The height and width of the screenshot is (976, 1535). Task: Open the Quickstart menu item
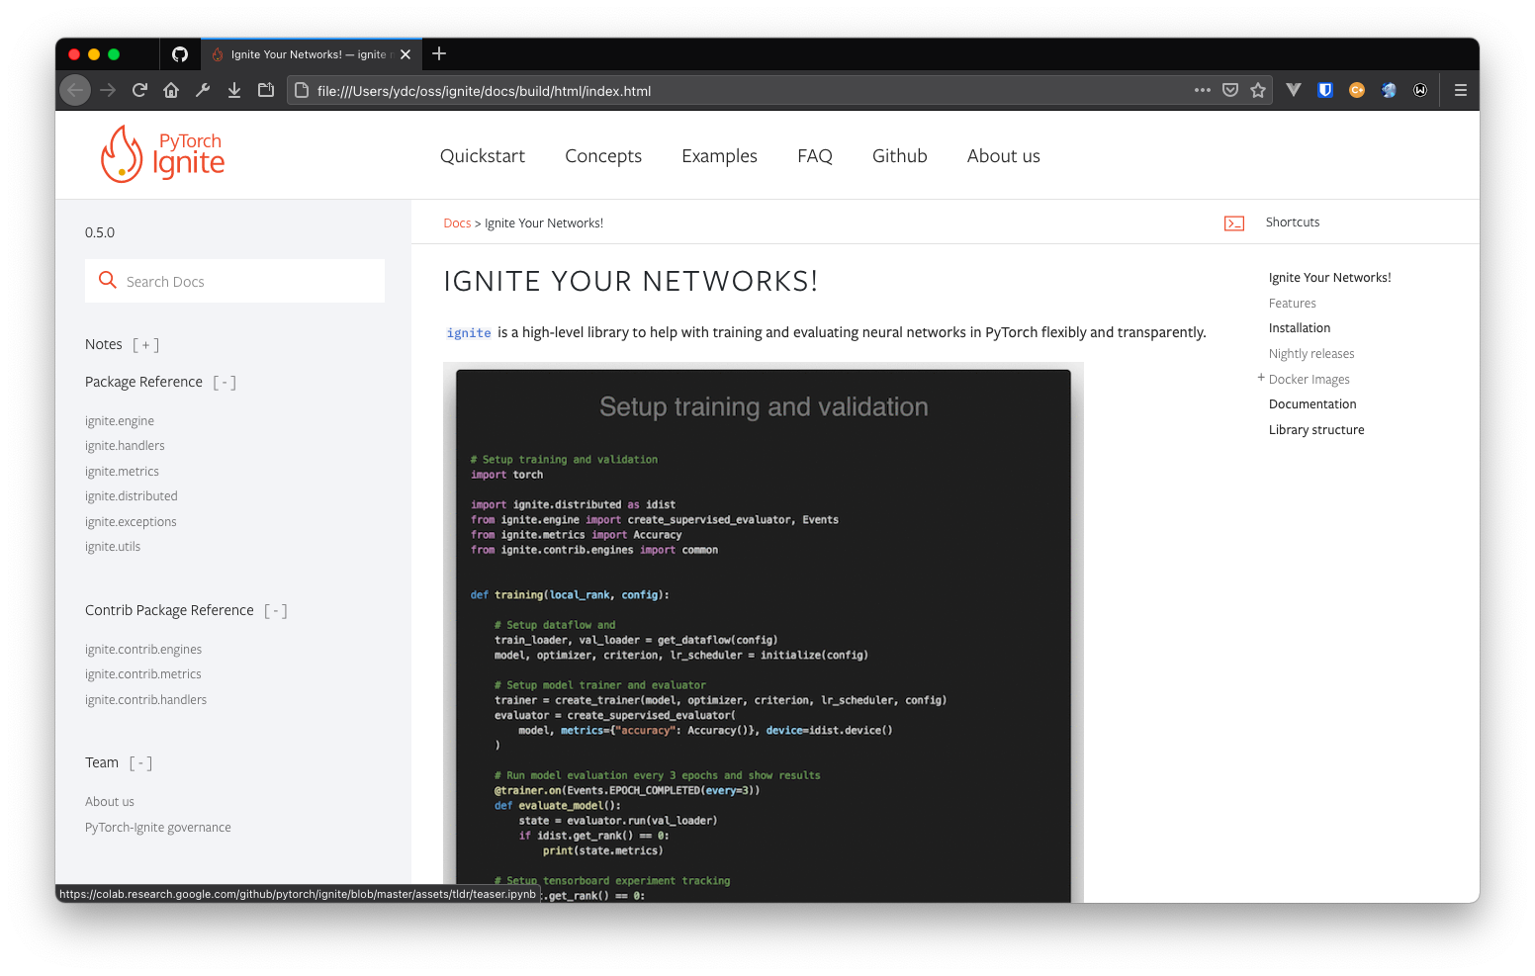point(483,156)
